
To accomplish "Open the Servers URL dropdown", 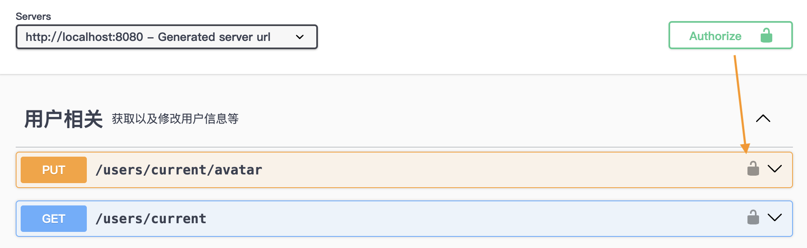I will coord(166,37).
